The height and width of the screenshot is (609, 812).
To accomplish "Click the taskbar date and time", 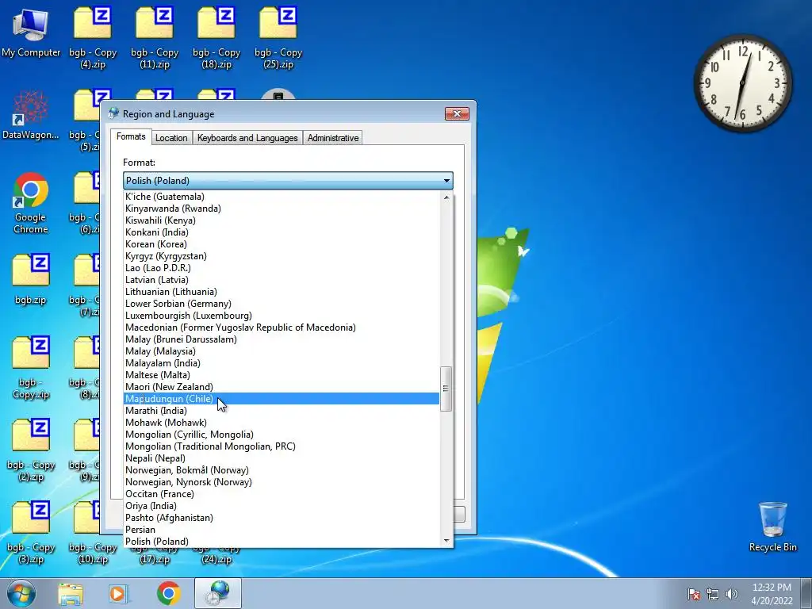I will 772,594.
